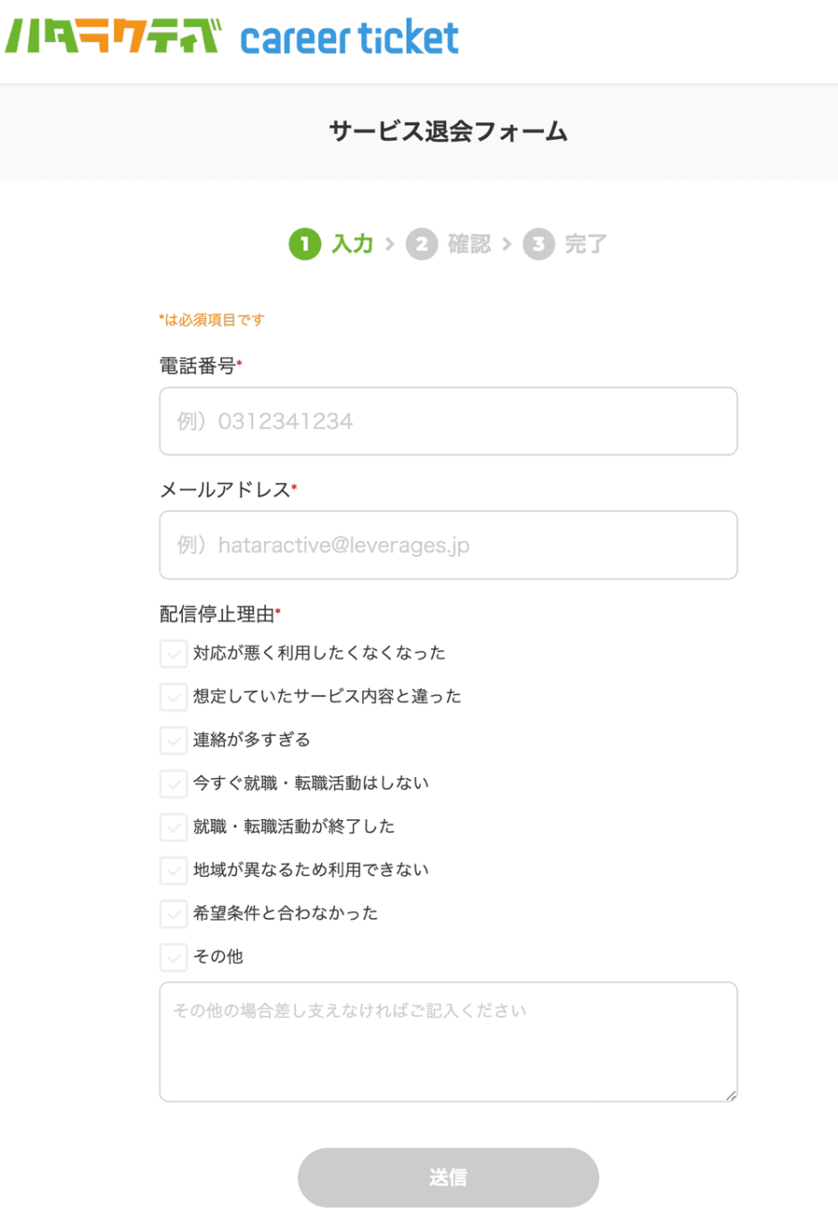The image size is (838, 1222).
Task: Select 就職・転職活動が終了した reason
Action: coord(175,826)
